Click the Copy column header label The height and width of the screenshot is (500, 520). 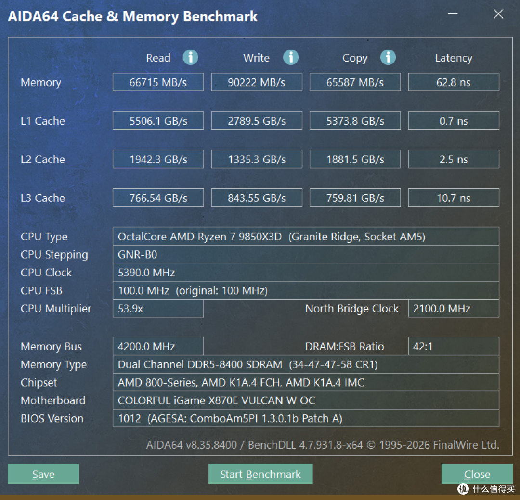coord(355,58)
